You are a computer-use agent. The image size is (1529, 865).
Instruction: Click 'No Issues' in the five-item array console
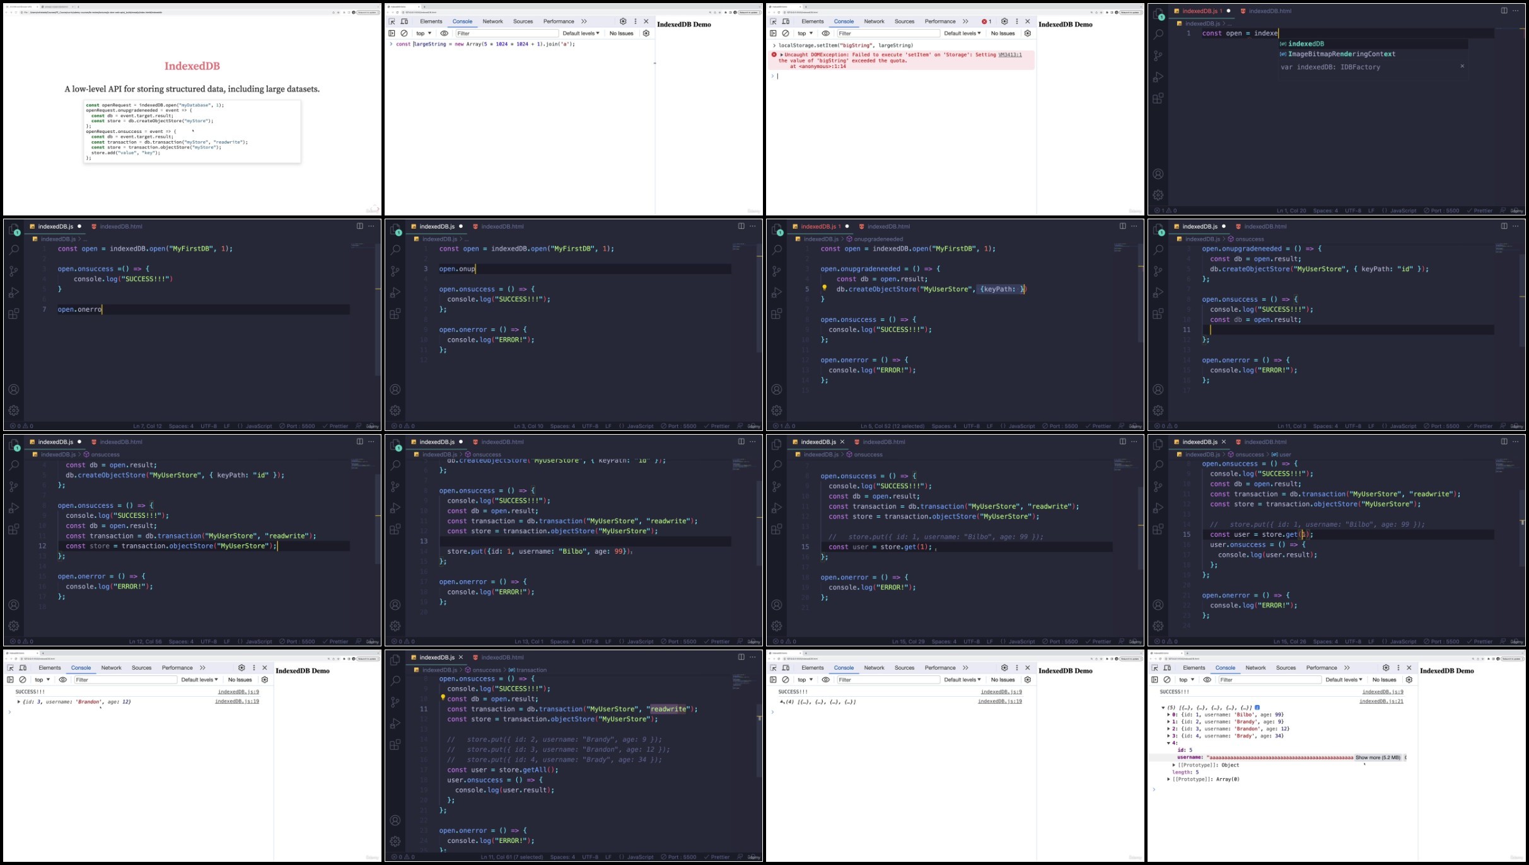click(x=1384, y=680)
